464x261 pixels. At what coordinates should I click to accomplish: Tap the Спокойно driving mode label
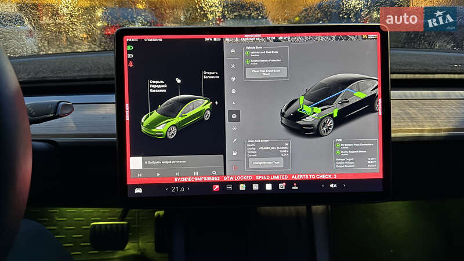153,39
